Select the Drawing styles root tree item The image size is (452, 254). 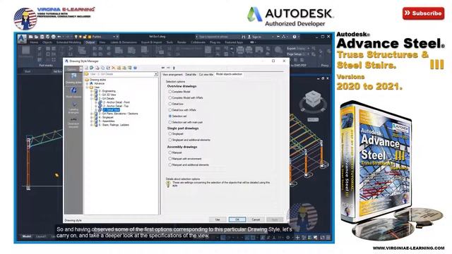[x=97, y=80]
